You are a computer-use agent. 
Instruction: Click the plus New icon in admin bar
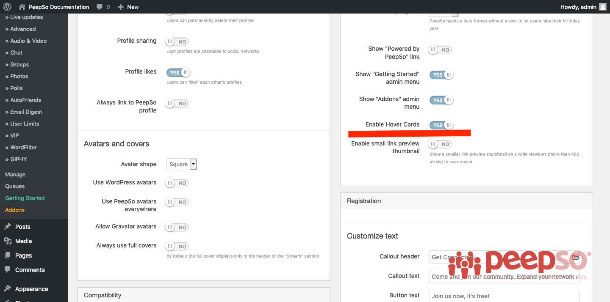pos(121,7)
